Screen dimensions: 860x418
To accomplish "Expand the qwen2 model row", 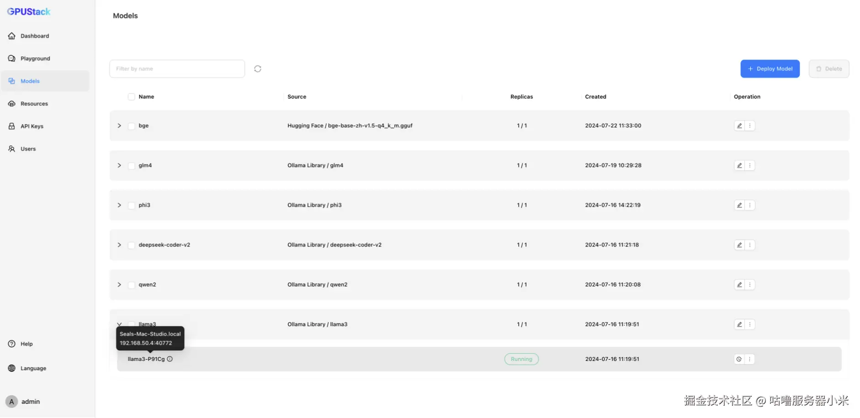I will [119, 284].
